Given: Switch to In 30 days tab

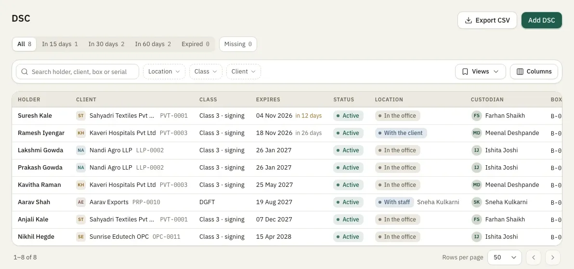Looking at the screenshot, I should pyautogui.click(x=106, y=44).
